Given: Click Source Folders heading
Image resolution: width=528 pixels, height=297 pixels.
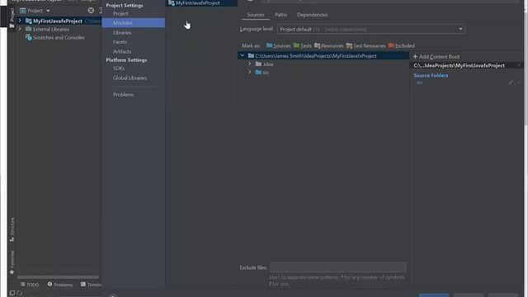Looking at the screenshot, I should [431, 75].
